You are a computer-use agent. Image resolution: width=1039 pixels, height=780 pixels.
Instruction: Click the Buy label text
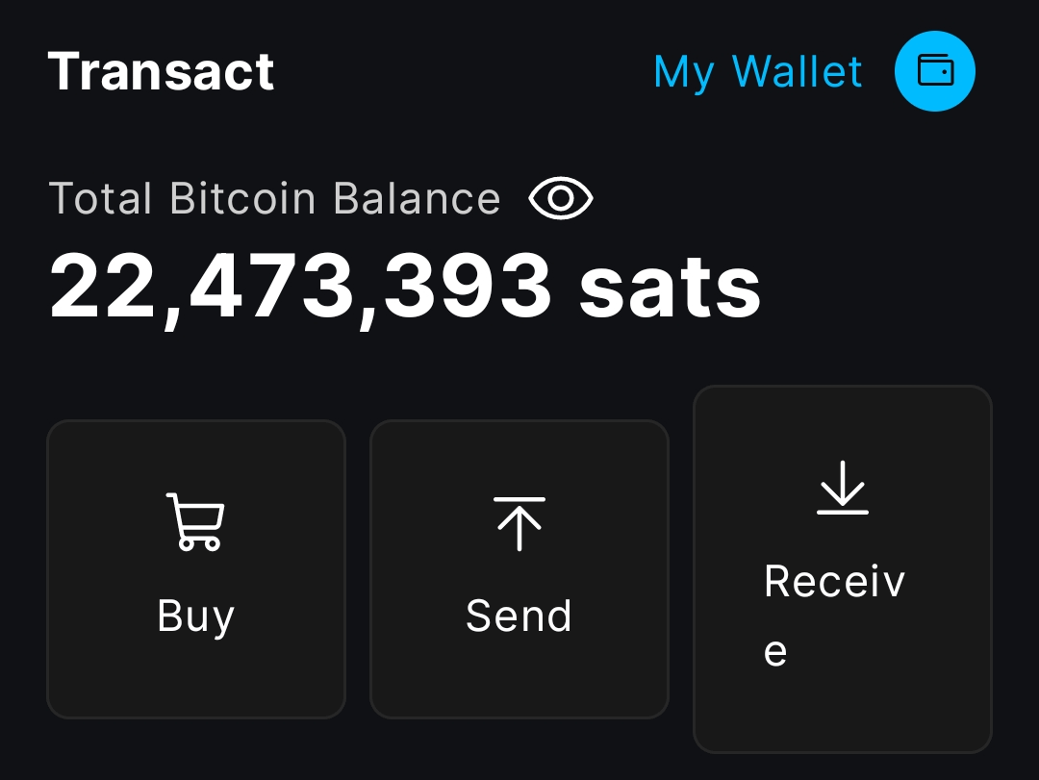(x=195, y=616)
